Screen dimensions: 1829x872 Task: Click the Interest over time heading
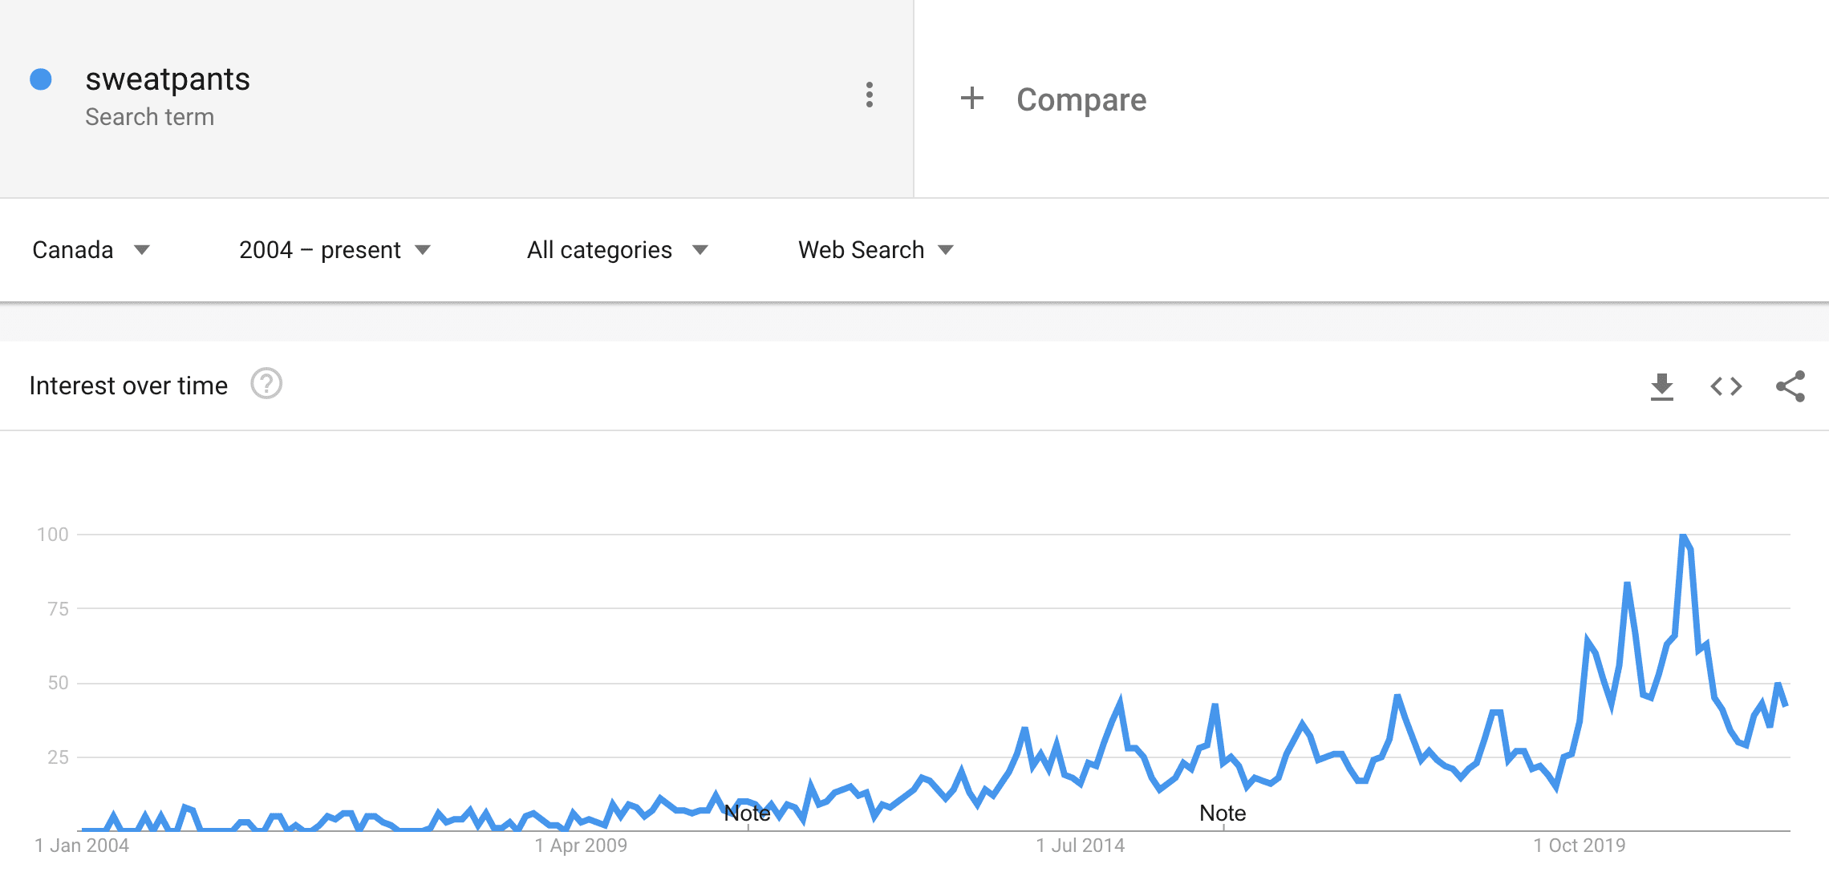(x=128, y=386)
